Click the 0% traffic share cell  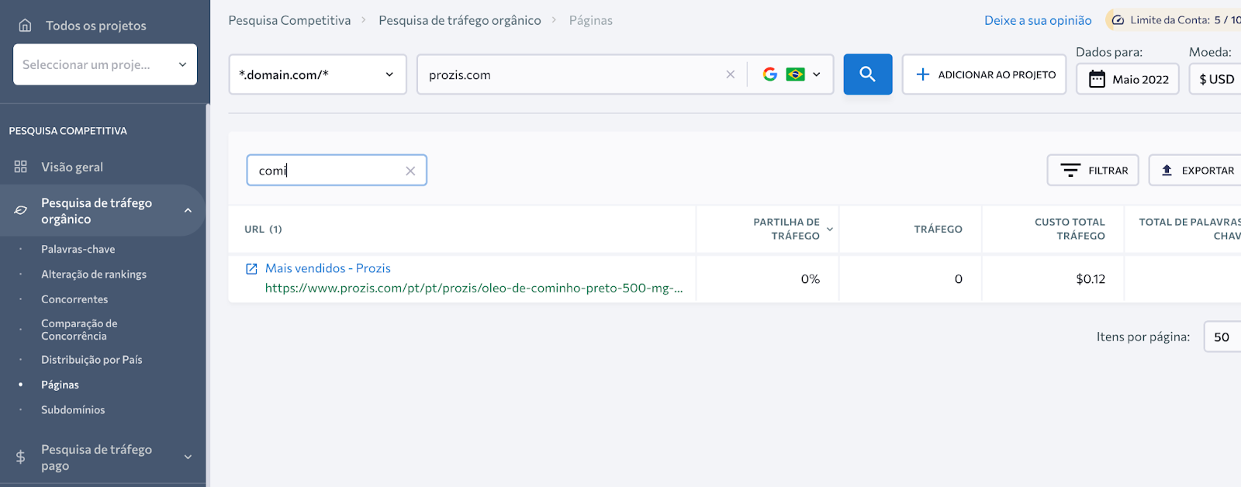[810, 279]
